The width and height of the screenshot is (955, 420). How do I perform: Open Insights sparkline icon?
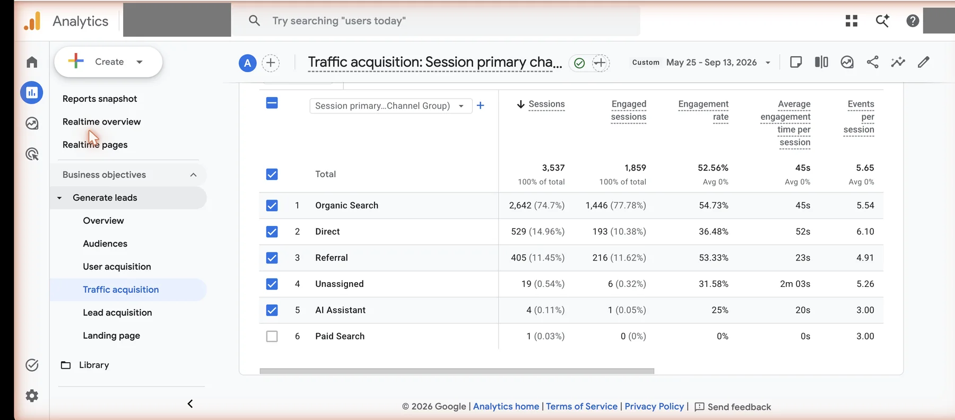pos(898,62)
